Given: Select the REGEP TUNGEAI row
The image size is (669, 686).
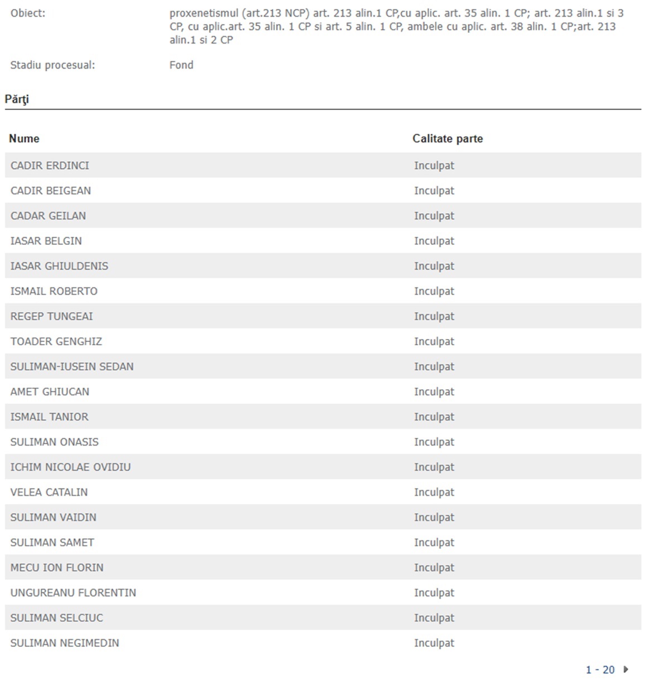Looking at the screenshot, I should (323, 316).
